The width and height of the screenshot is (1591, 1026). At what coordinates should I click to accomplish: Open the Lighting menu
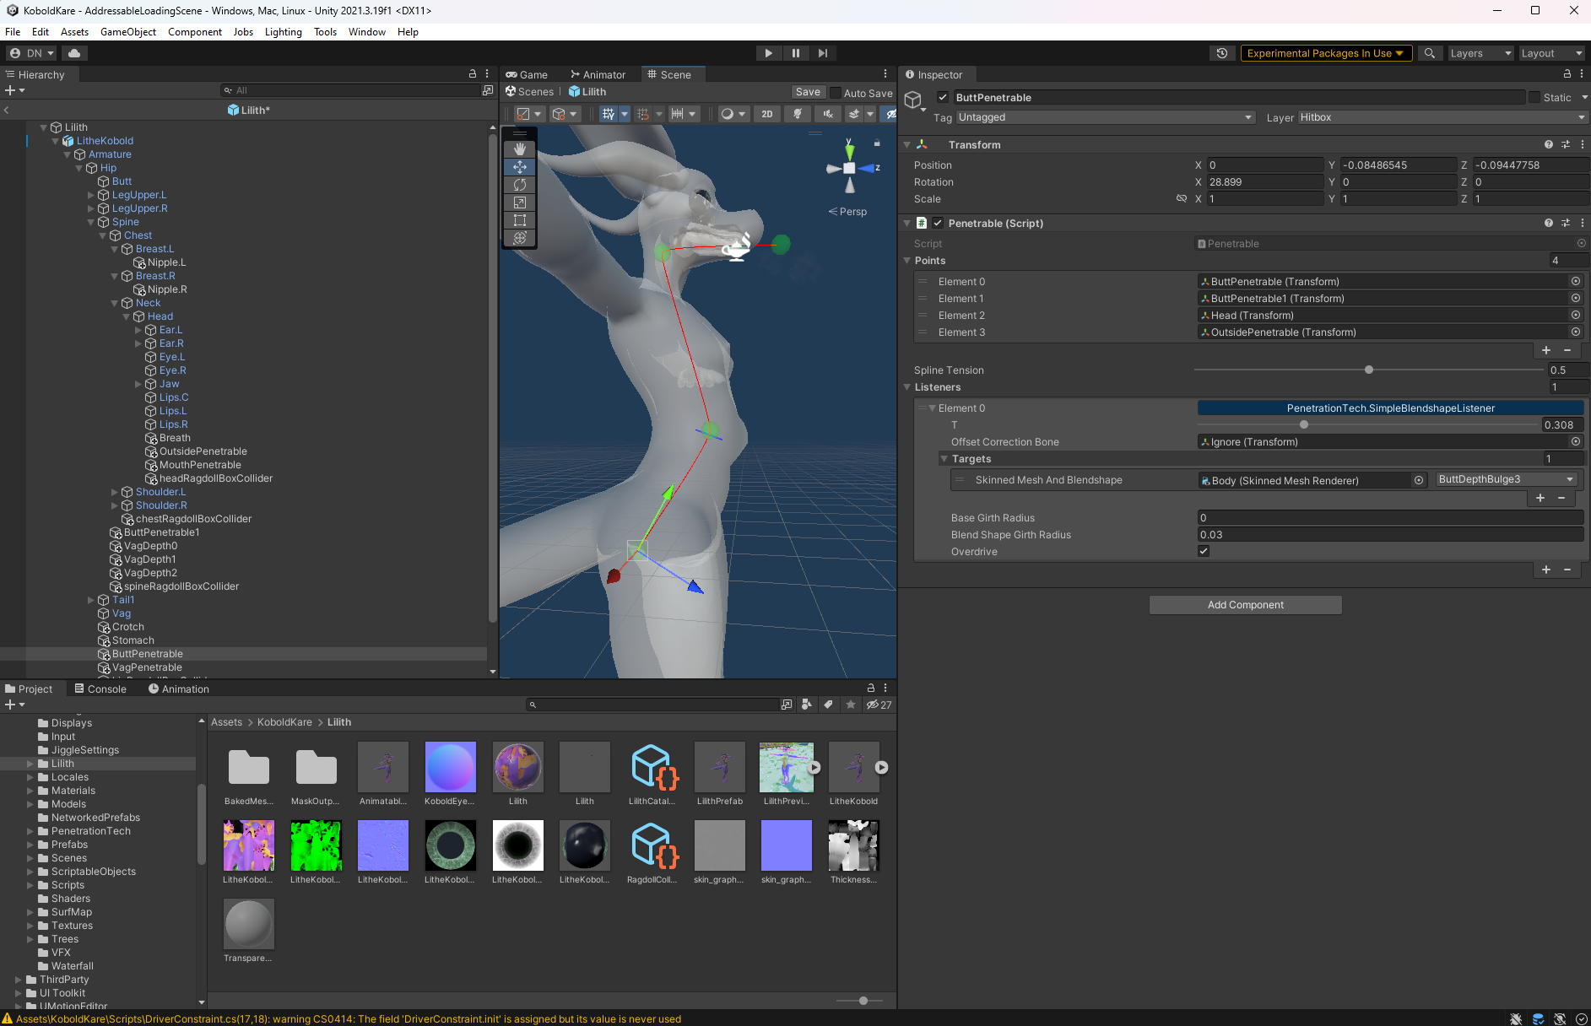[x=284, y=32]
